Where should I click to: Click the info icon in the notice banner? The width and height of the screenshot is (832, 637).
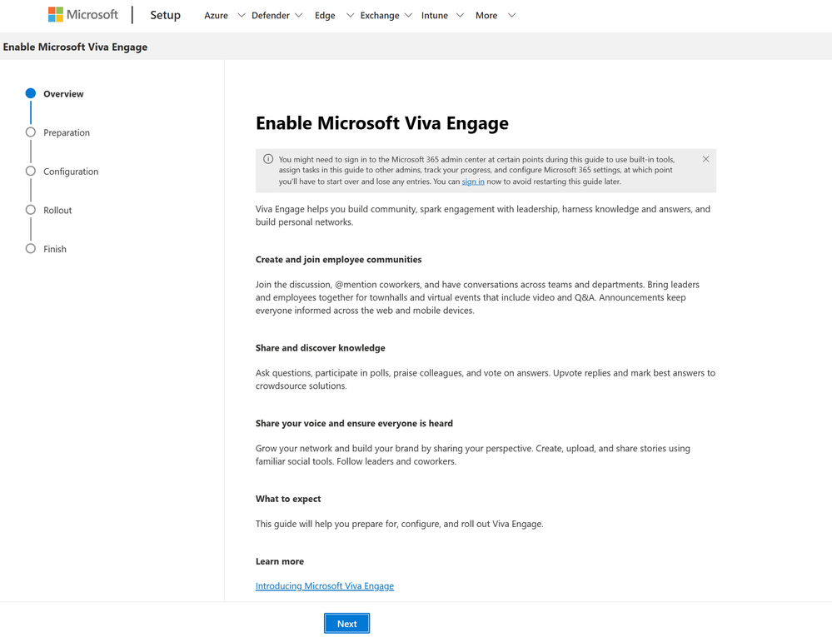pyautogui.click(x=268, y=159)
